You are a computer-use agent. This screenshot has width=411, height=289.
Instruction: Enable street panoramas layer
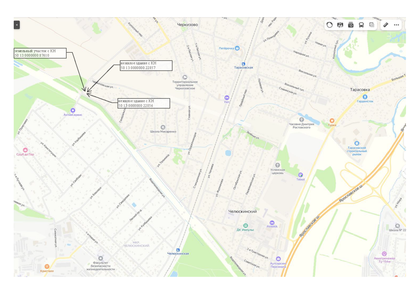pos(340,25)
